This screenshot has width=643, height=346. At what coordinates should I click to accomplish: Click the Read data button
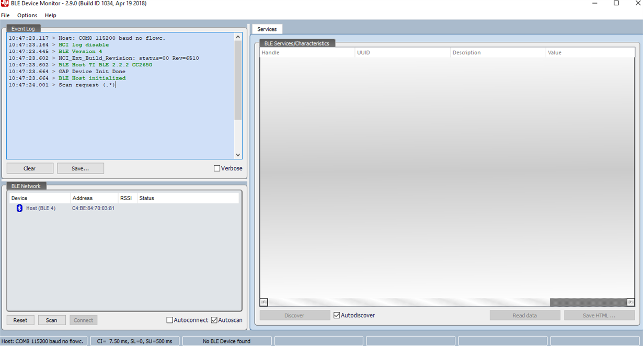525,315
